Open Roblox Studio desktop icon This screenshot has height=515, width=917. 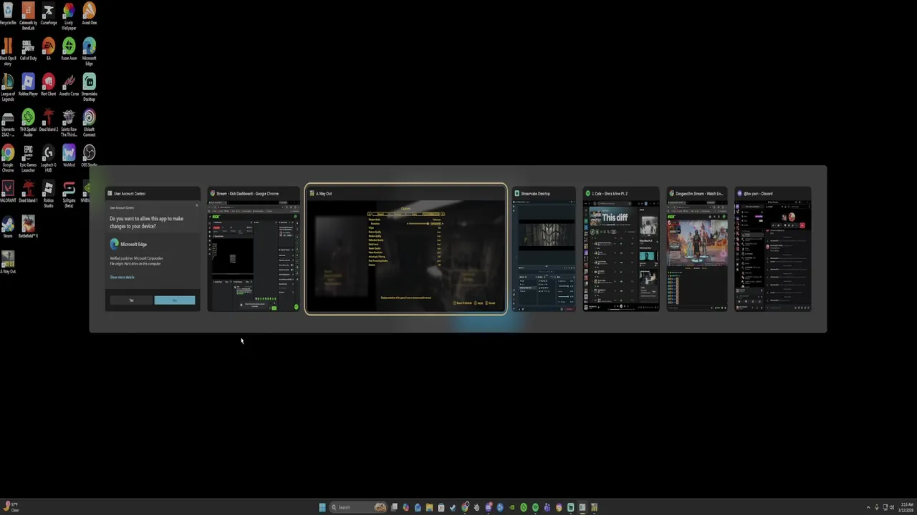[x=48, y=195]
